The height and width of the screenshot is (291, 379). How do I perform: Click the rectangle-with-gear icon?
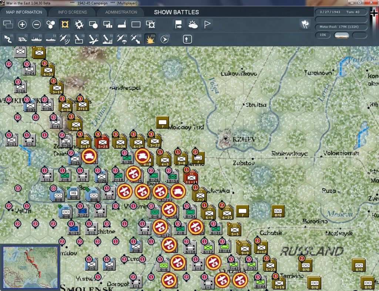click(150, 24)
